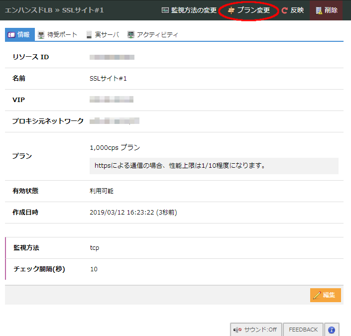This screenshot has width=351, height=336.
Task: Open the FEEDBACK button
Action: click(x=303, y=330)
